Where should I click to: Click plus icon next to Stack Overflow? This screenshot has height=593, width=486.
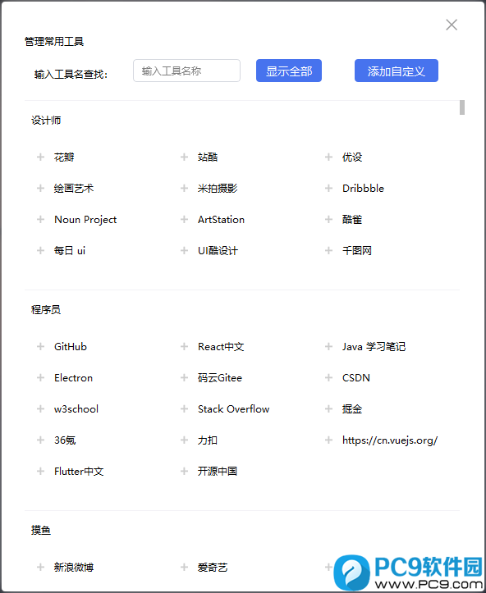[x=185, y=408]
